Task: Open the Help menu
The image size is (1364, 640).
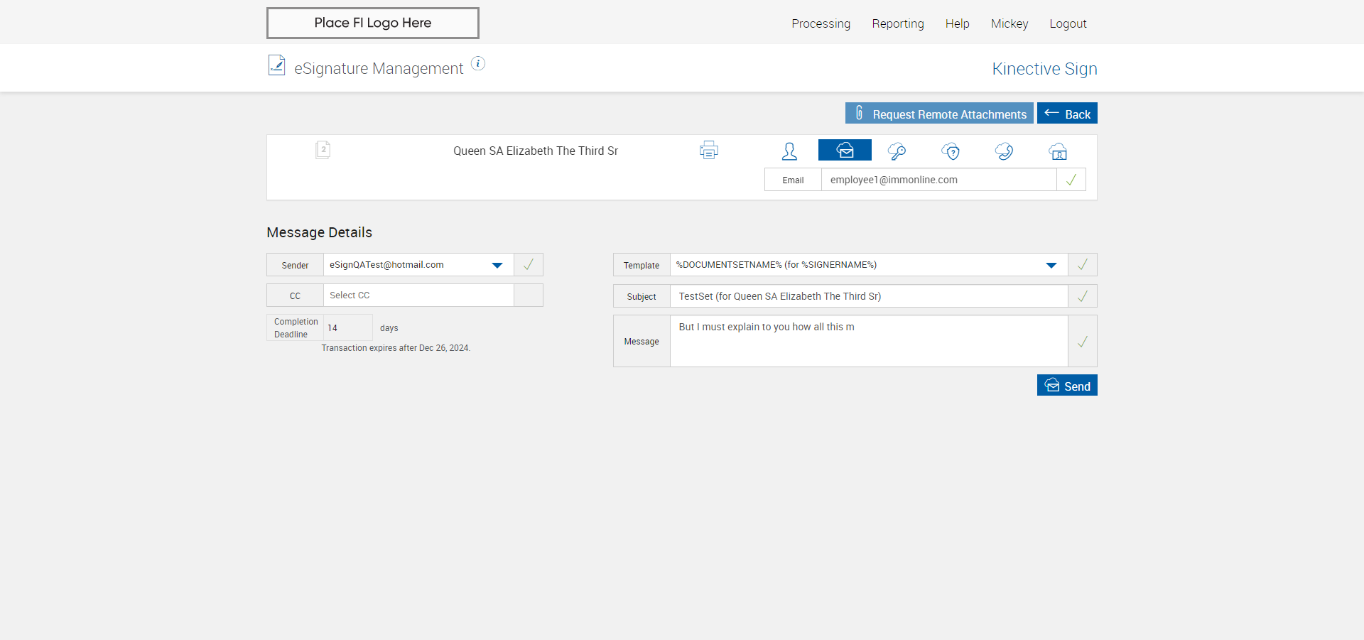Action: coord(957,23)
